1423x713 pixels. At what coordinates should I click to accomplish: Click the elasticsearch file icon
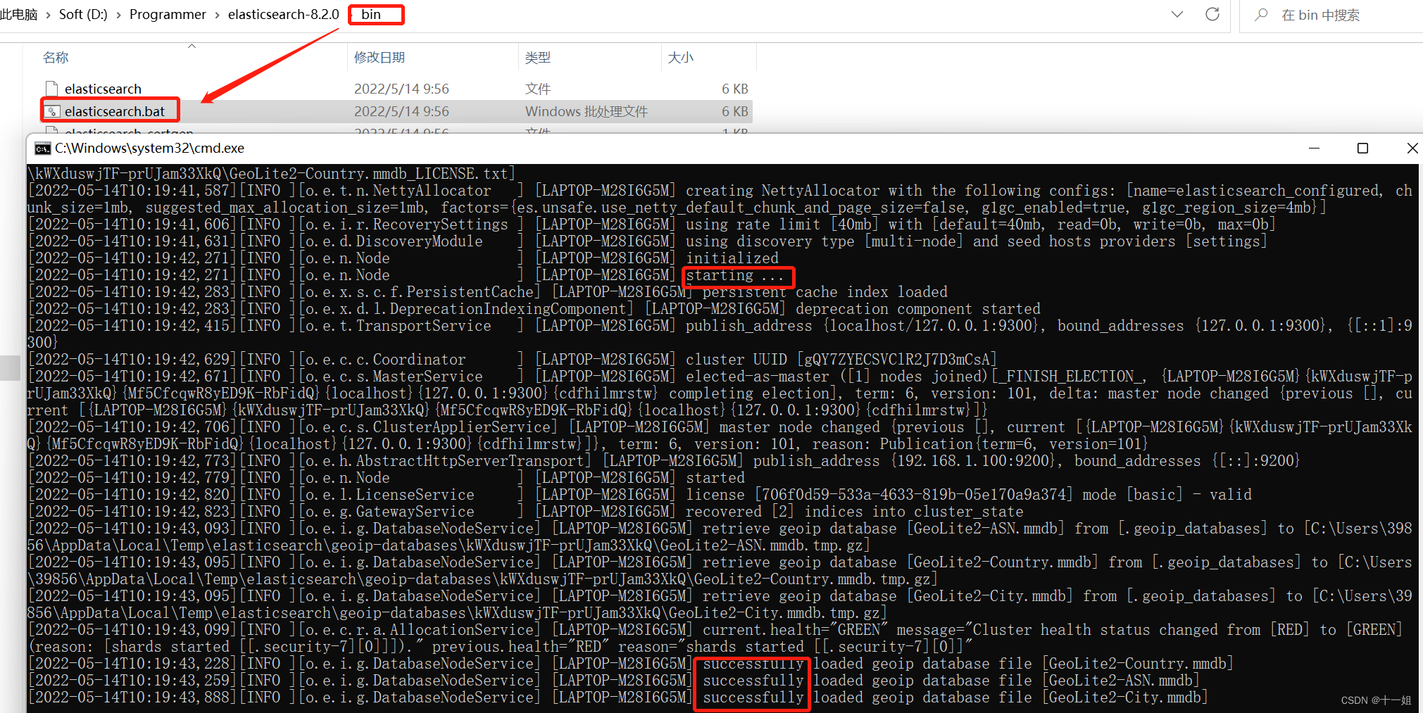pyautogui.click(x=51, y=89)
